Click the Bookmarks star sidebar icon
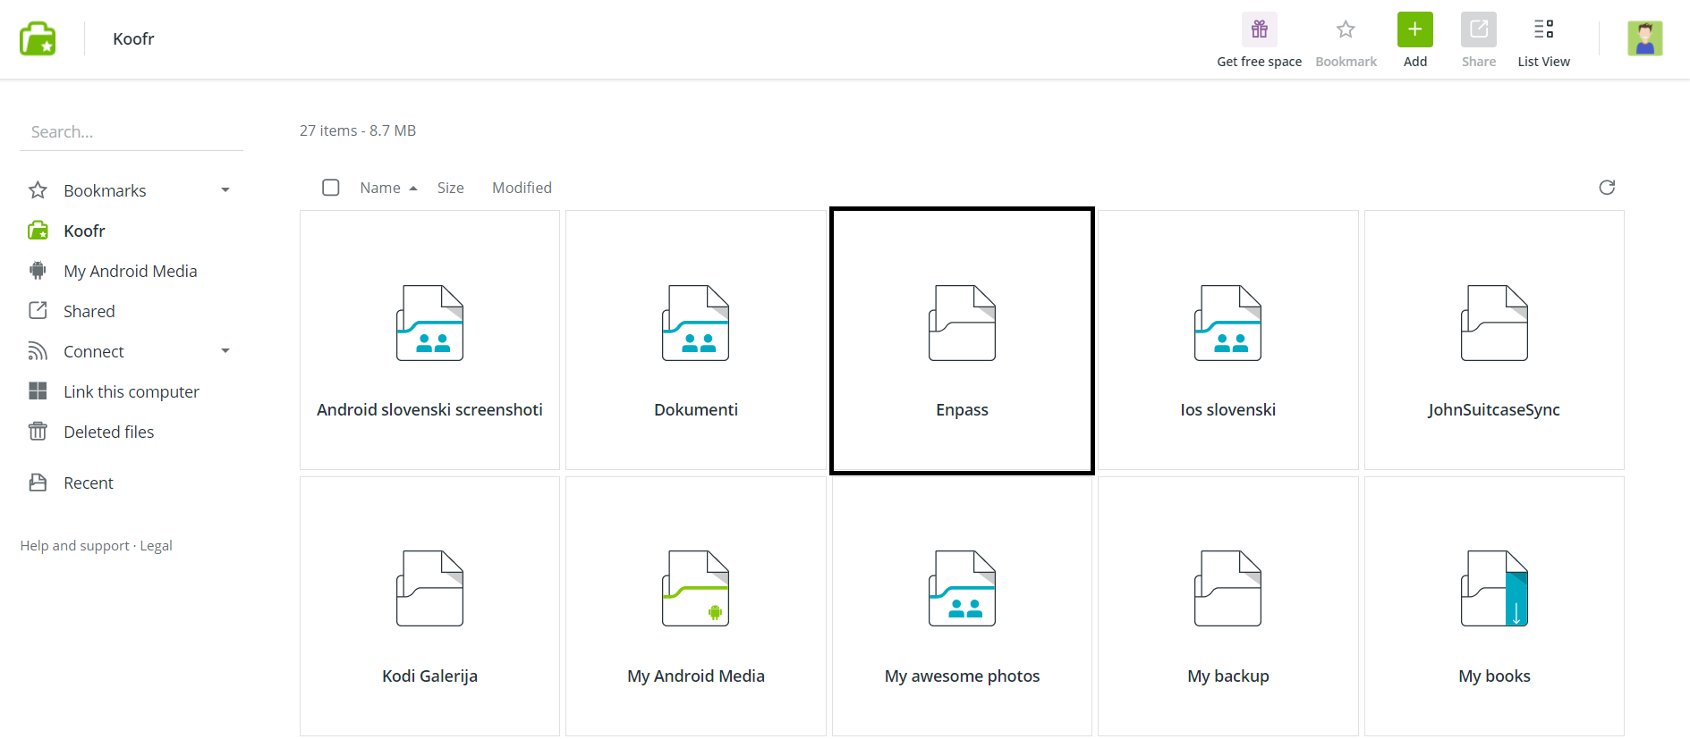This screenshot has width=1690, height=739. click(38, 190)
